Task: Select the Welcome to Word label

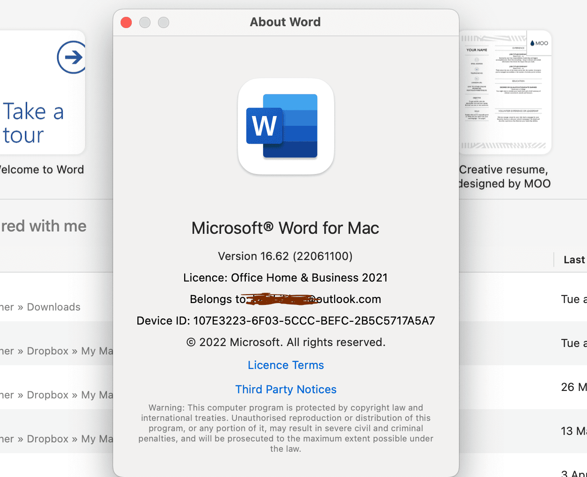Action: 42,170
